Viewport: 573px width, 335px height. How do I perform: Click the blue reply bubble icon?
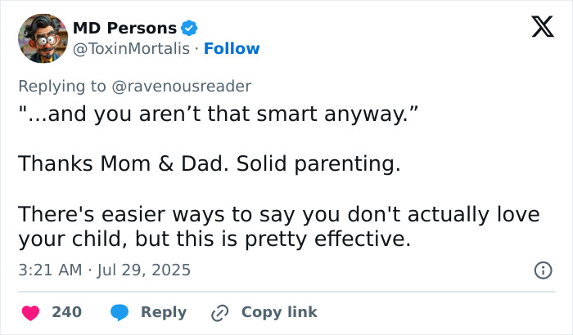120,312
